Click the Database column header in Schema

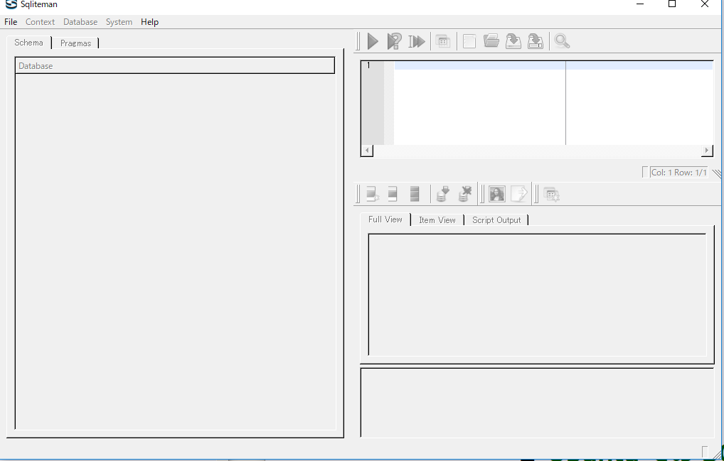[174, 66]
